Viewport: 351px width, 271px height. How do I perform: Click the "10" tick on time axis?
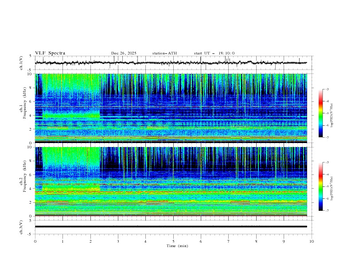tap(312, 241)
